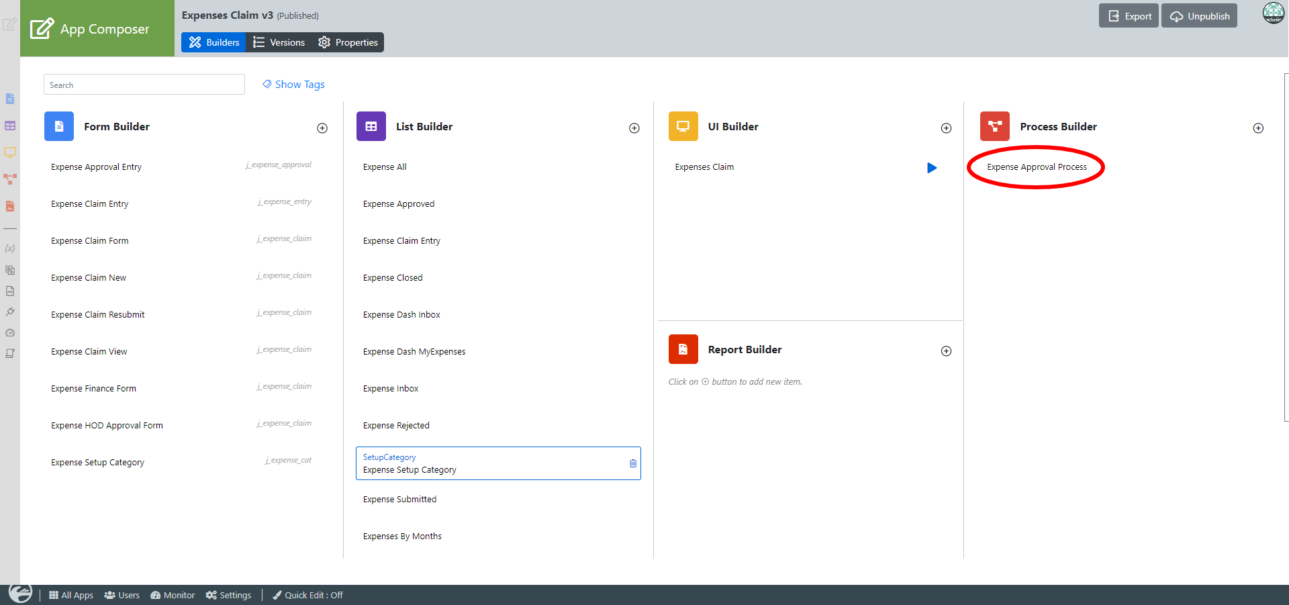Click the add button in Form Builder
1289x605 pixels.
[322, 128]
